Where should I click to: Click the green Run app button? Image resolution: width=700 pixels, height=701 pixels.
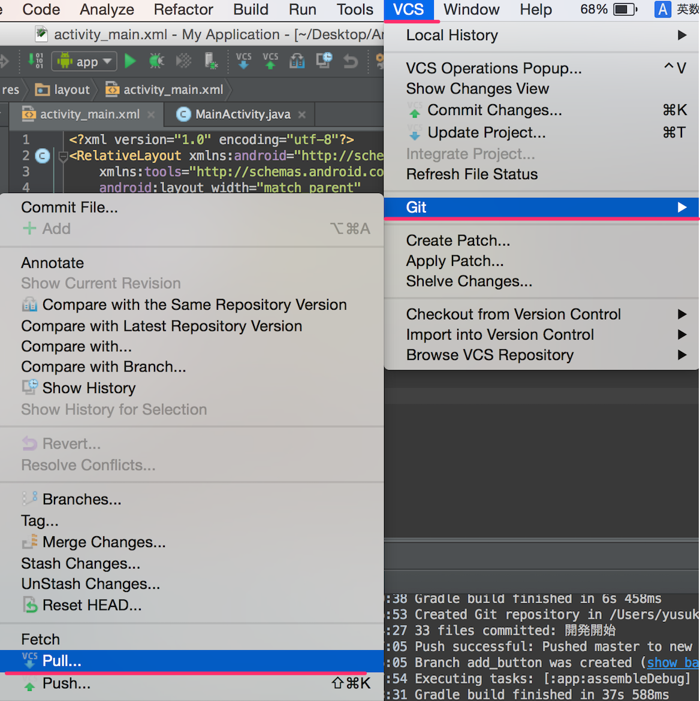pos(130,61)
